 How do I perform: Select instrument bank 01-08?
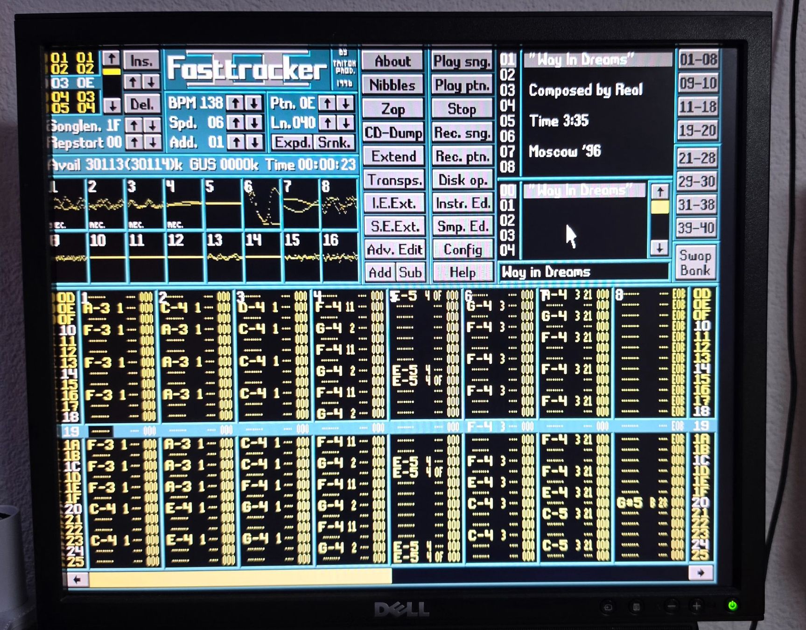tap(698, 60)
